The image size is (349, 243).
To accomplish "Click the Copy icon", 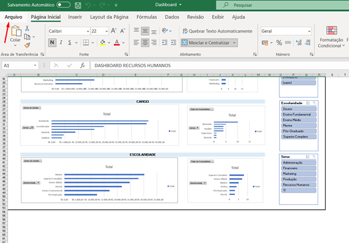I will pos(27,37).
